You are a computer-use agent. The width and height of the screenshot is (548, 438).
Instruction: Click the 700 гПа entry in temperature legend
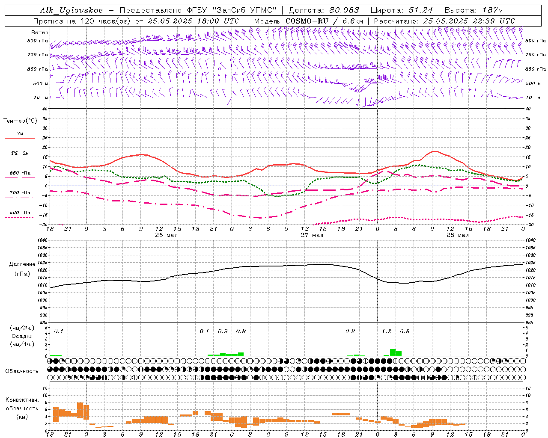click(20, 193)
